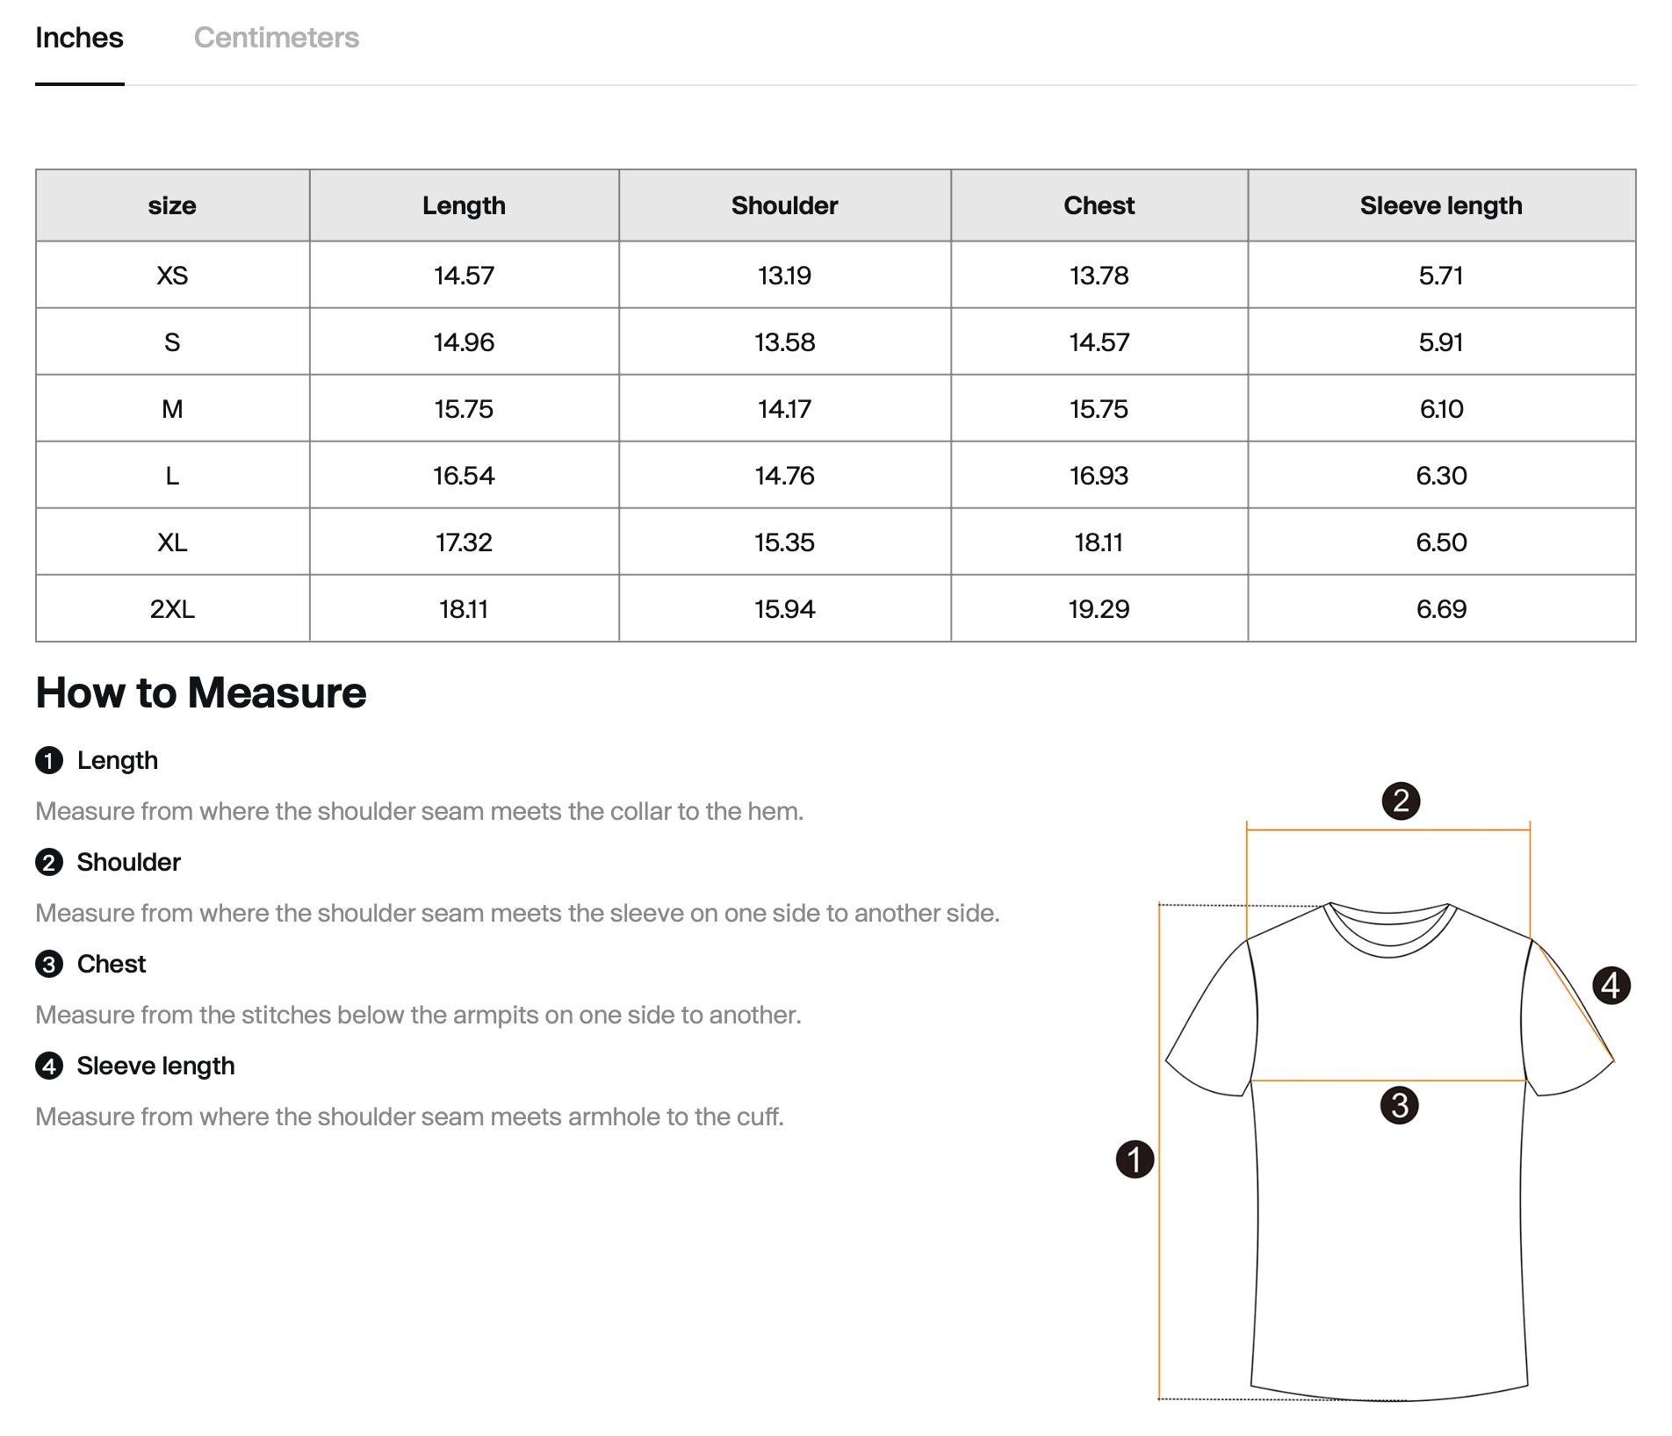Click the bullet 1 icon beside Length heading
Viewport: 1672px width, 1436px height.
pyautogui.click(x=49, y=760)
